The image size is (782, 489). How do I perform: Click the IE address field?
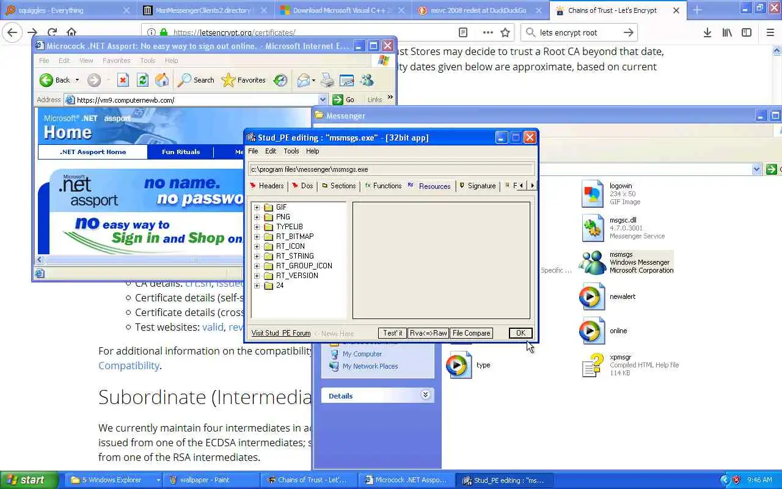click(196, 100)
